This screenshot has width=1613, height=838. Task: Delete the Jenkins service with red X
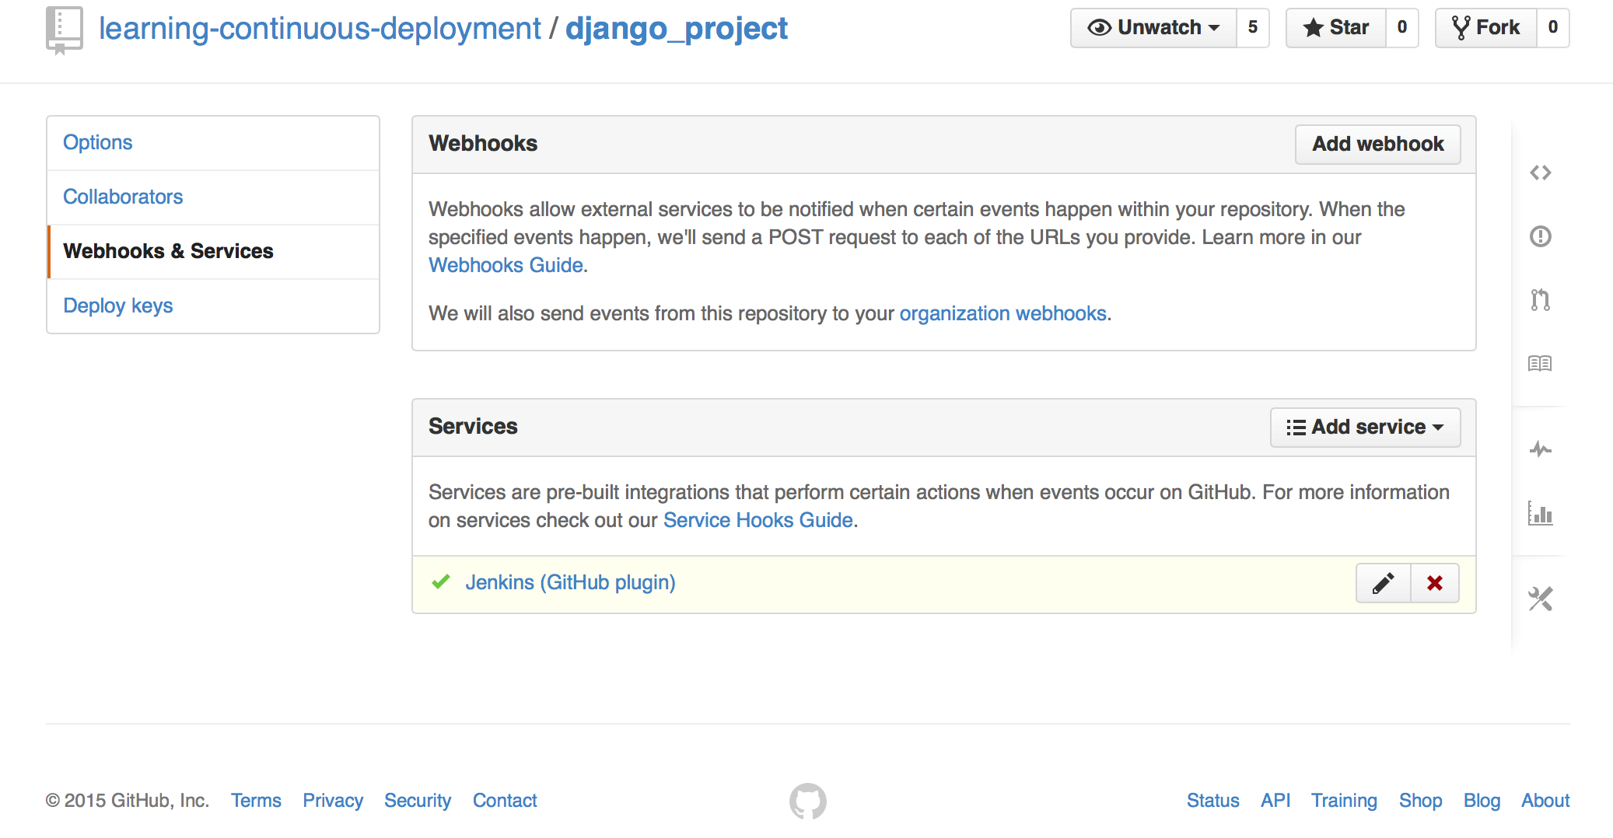(1435, 583)
